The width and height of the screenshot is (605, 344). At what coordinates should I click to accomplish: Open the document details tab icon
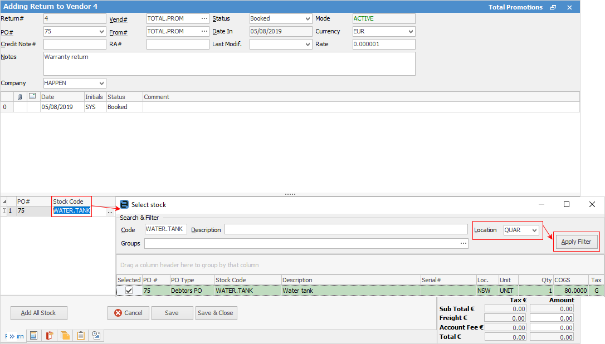[34, 336]
